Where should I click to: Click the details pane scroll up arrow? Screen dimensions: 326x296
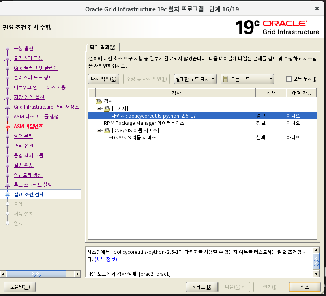[x=316, y=250]
